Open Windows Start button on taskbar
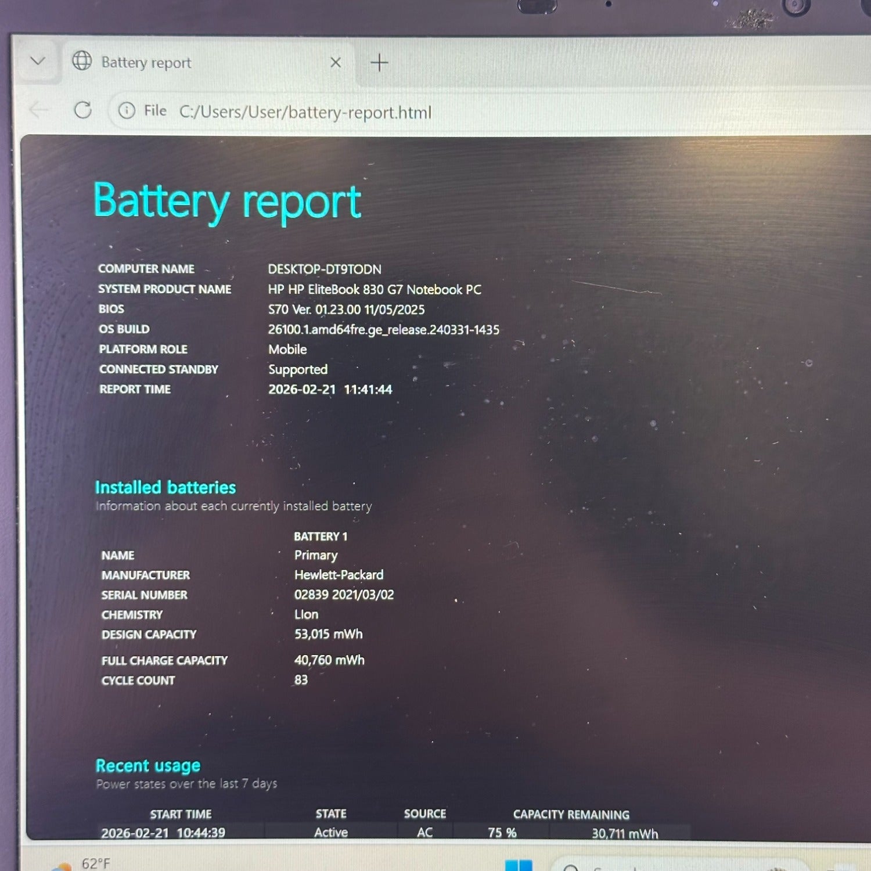Screen dimensions: 871x871 pyautogui.click(x=519, y=865)
